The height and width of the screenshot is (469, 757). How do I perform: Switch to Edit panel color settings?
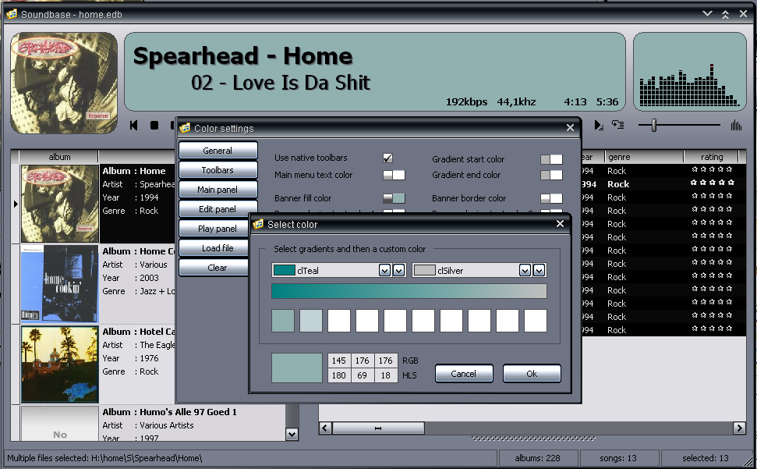(218, 208)
